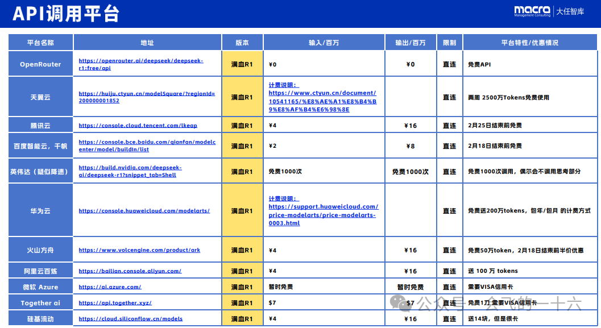
Task: Click the 版本 column header
Action: pyautogui.click(x=242, y=43)
